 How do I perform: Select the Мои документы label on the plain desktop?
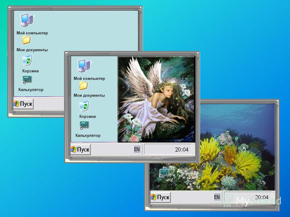click(x=32, y=50)
